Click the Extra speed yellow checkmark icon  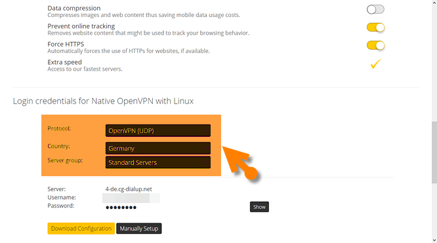(375, 64)
